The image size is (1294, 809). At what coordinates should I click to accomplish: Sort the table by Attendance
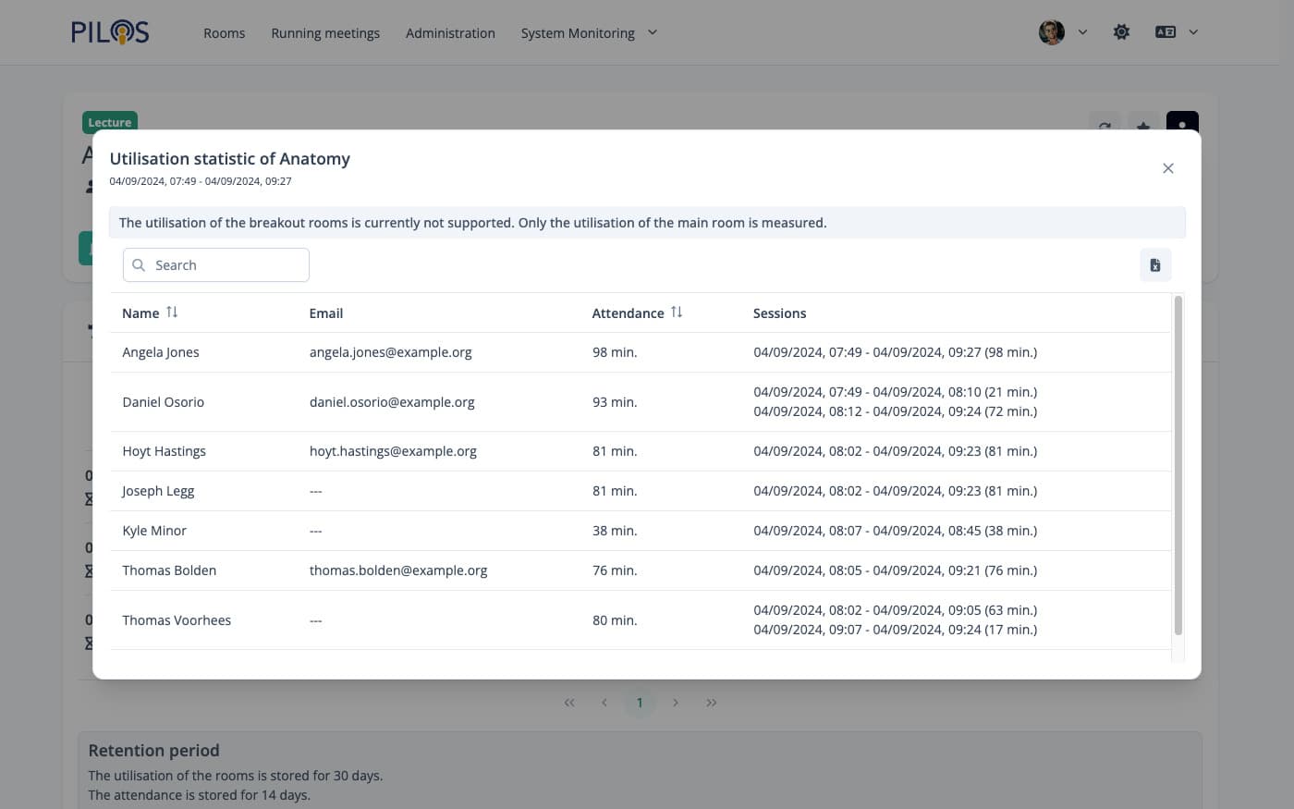click(677, 313)
